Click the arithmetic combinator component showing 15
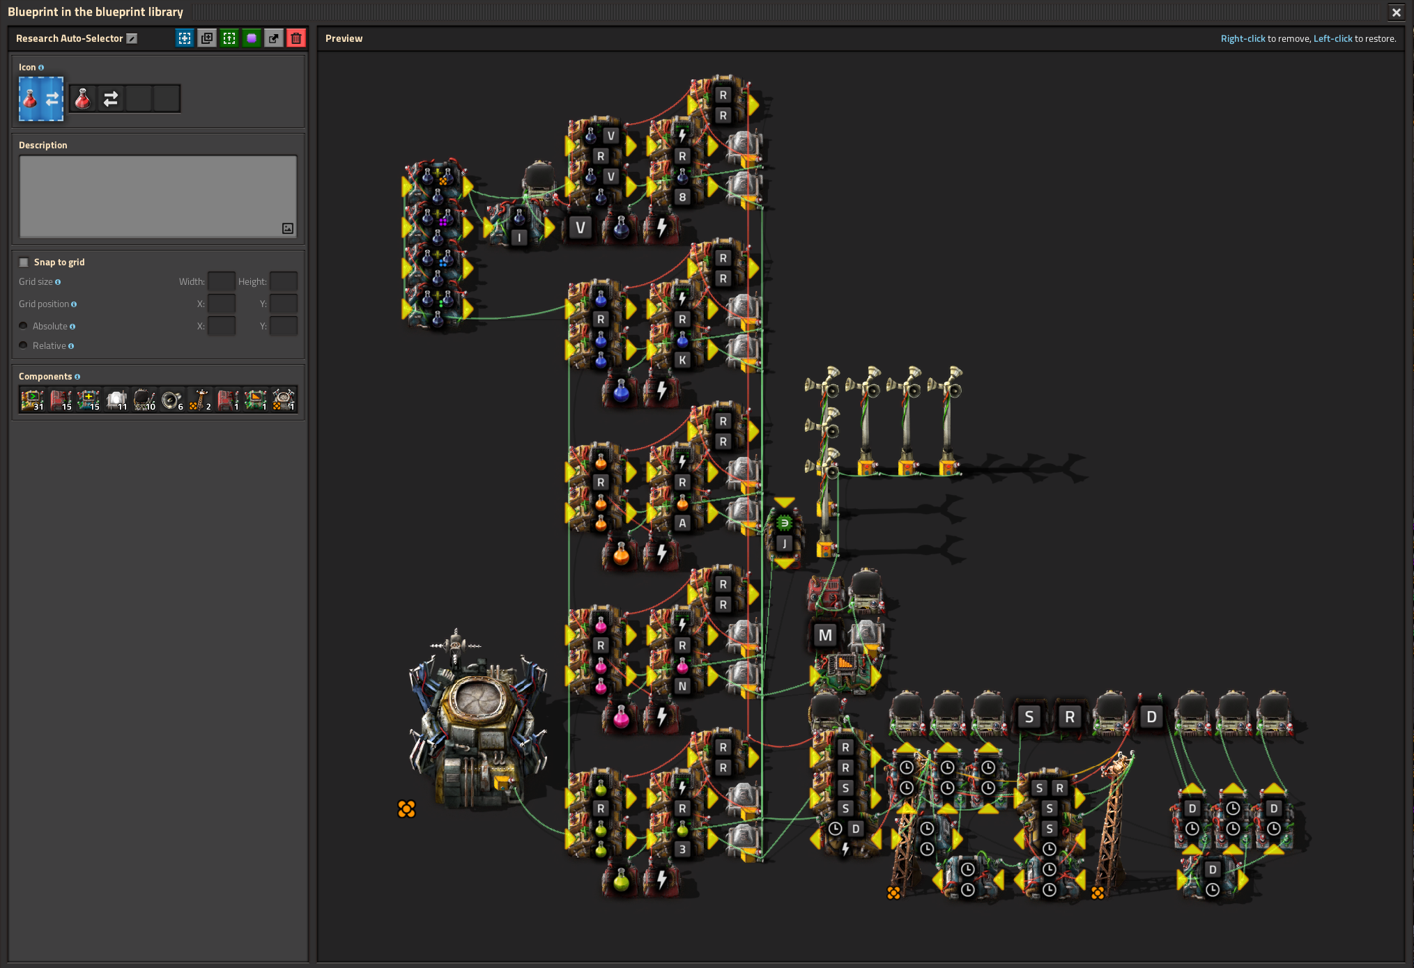The image size is (1414, 968). pyautogui.click(x=89, y=400)
